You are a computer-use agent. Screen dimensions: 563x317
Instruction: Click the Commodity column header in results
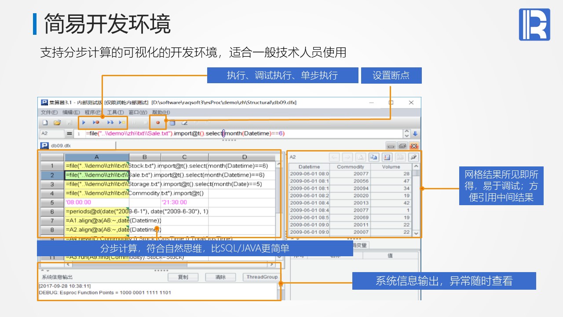point(351,167)
